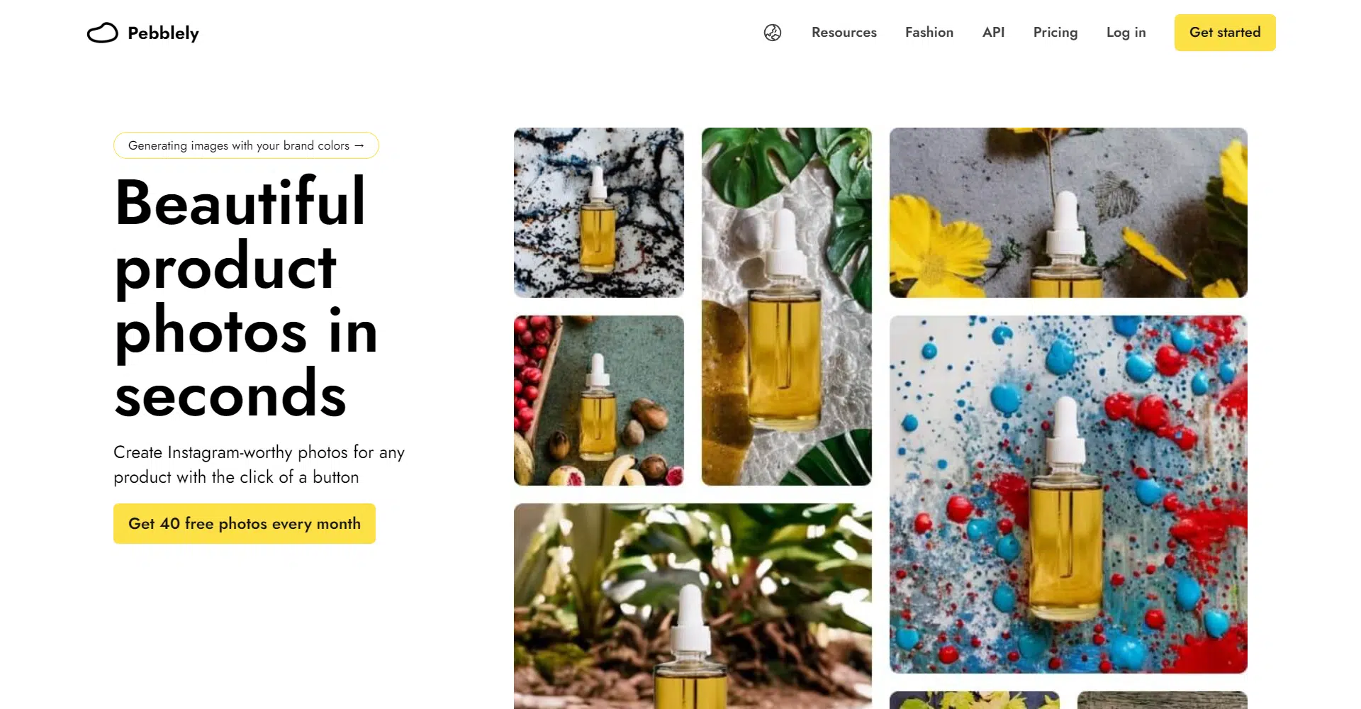Viewport: 1361px width, 709px height.
Task: Open the Resources menu
Action: click(844, 33)
